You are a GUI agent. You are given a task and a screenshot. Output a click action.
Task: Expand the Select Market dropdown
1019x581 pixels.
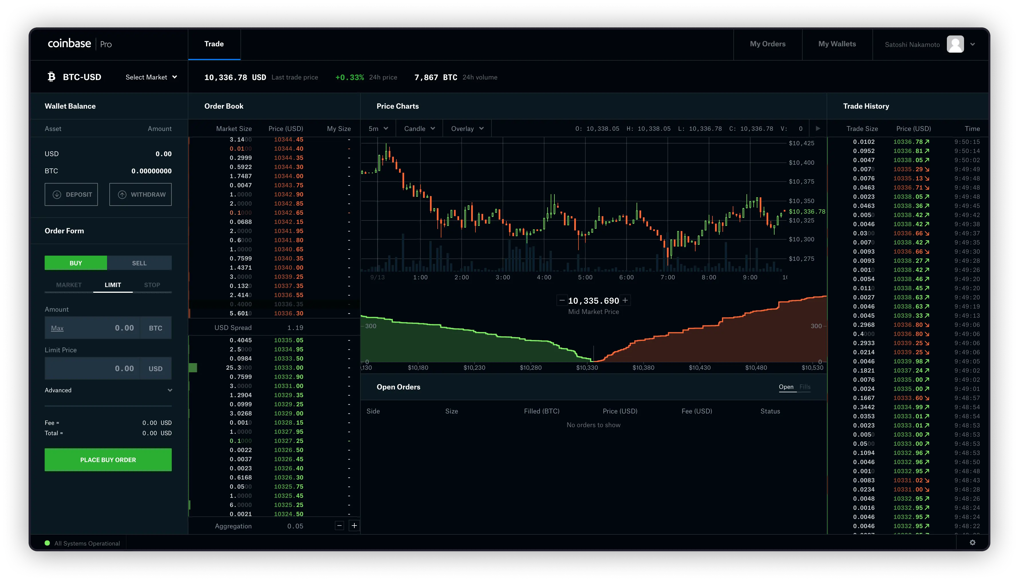point(150,77)
